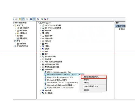Select Bluetooth 设备(RFCOMM 协议 TDI)
This screenshot has width=135, height=104.
point(60,77)
